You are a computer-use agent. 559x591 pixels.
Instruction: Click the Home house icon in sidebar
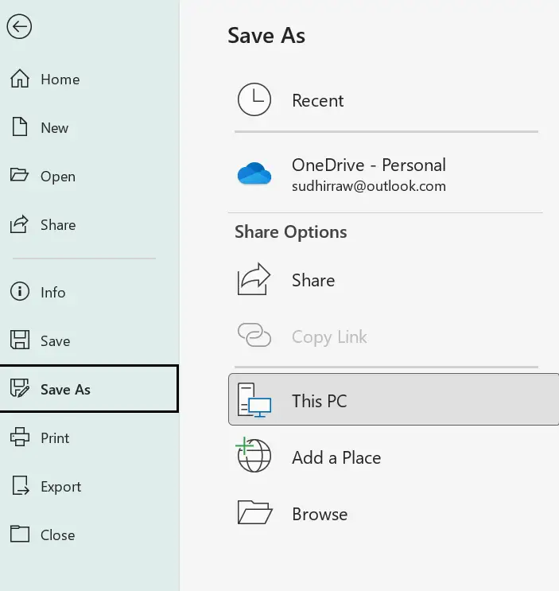pos(19,80)
